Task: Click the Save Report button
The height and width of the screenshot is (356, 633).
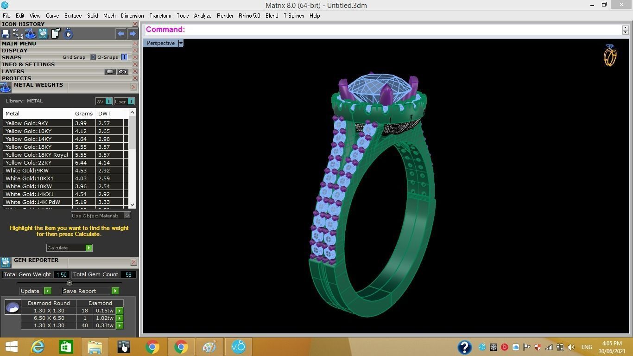Action: pyautogui.click(x=90, y=291)
